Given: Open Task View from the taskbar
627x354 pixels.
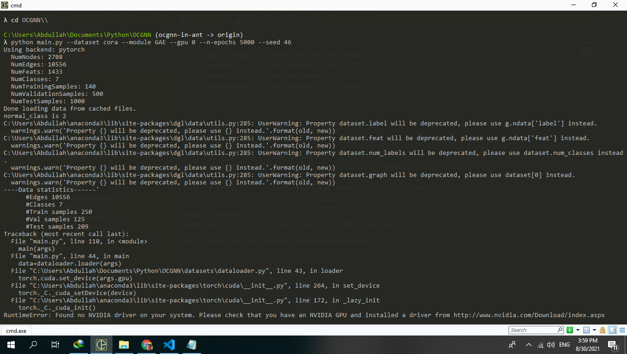Looking at the screenshot, I should coord(55,344).
